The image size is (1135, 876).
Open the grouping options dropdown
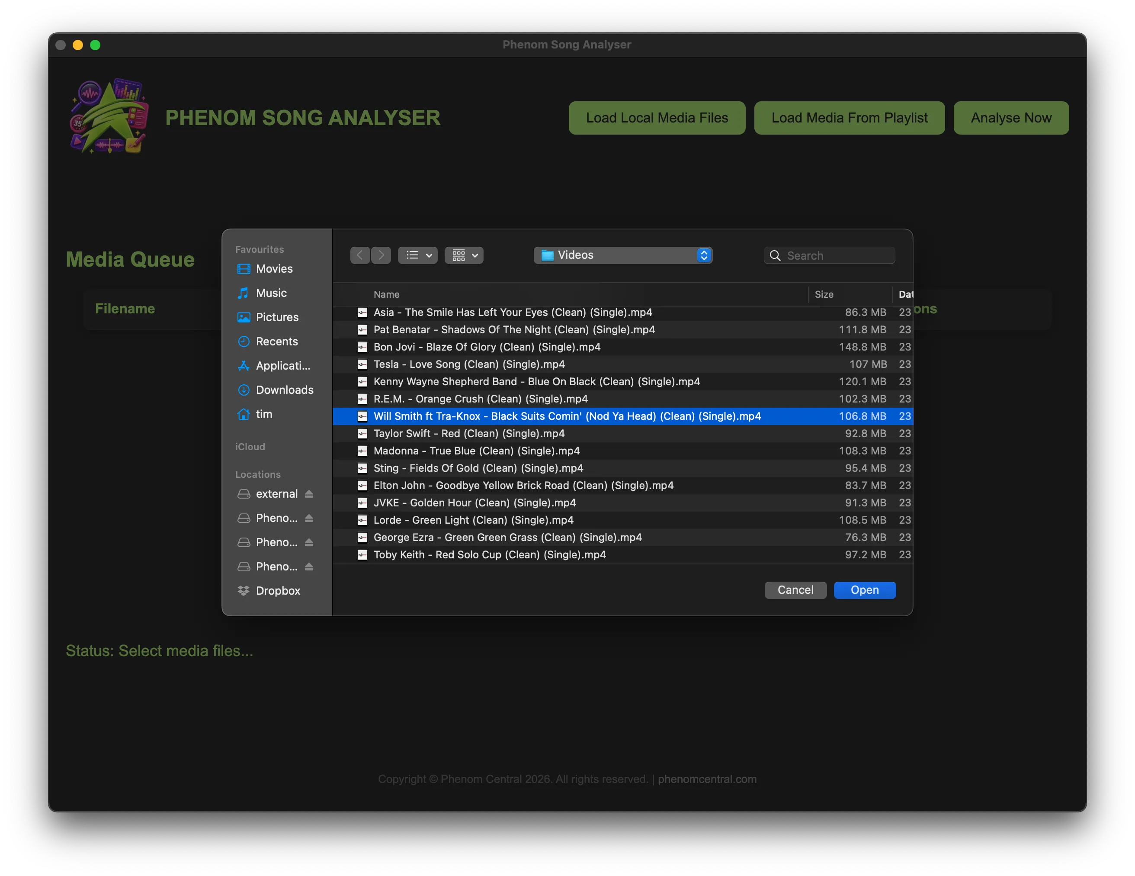pos(464,255)
